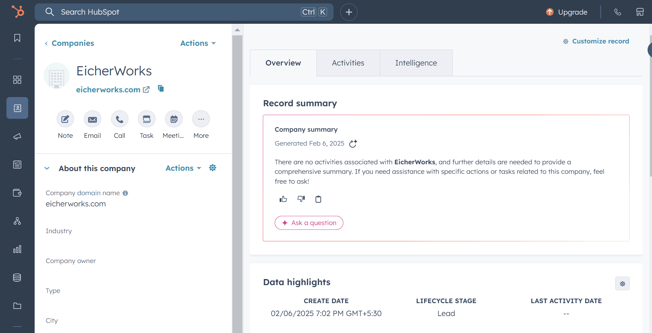Click the Note icon button

(65, 119)
